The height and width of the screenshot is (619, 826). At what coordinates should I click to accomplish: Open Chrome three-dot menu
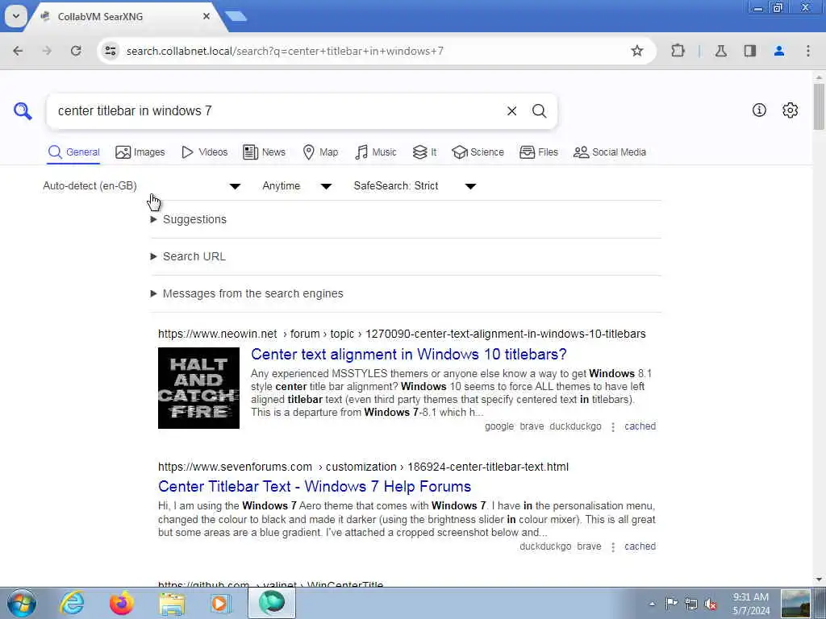click(807, 51)
